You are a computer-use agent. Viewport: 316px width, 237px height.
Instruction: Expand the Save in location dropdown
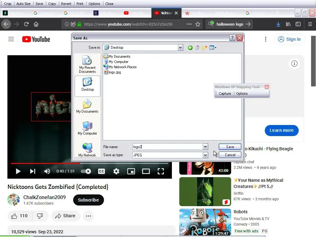click(x=180, y=48)
